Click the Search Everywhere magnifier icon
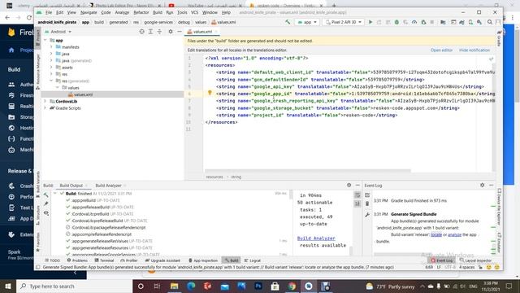The image size is (520, 293). click(490, 22)
